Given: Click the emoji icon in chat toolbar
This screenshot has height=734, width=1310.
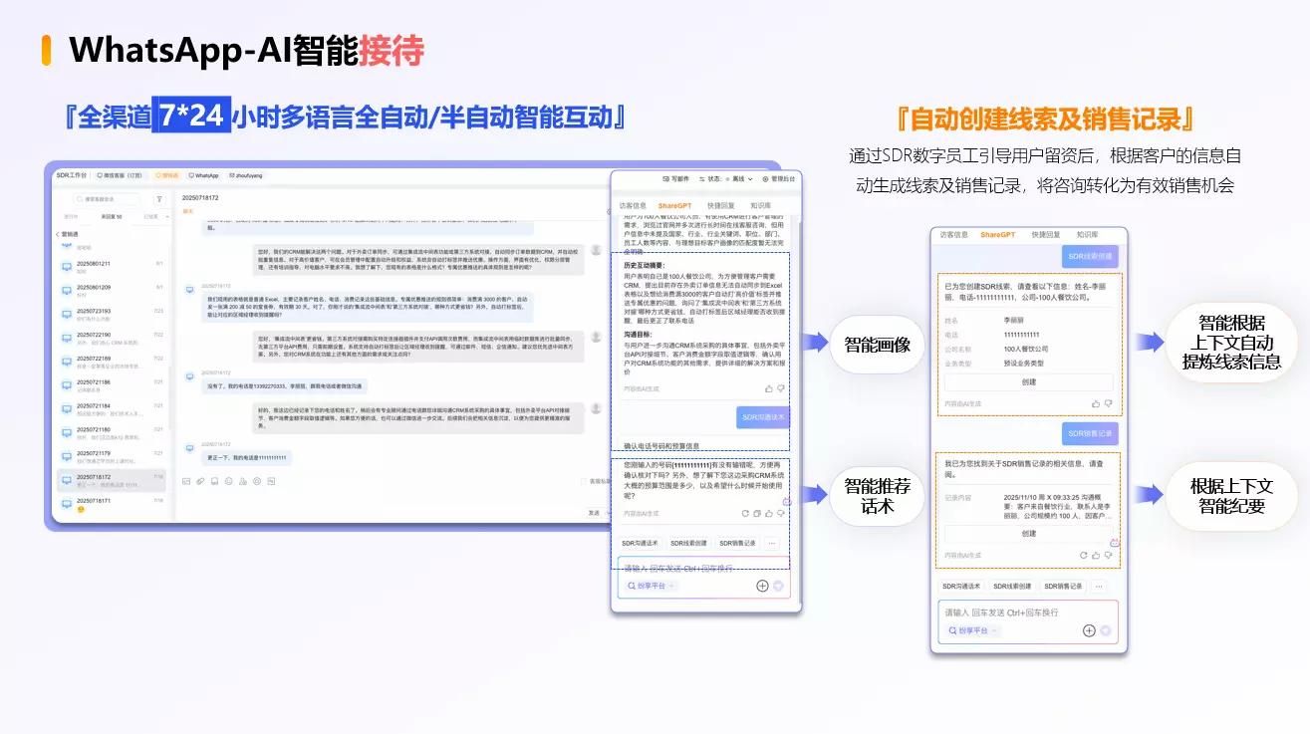Looking at the screenshot, I should tap(228, 481).
